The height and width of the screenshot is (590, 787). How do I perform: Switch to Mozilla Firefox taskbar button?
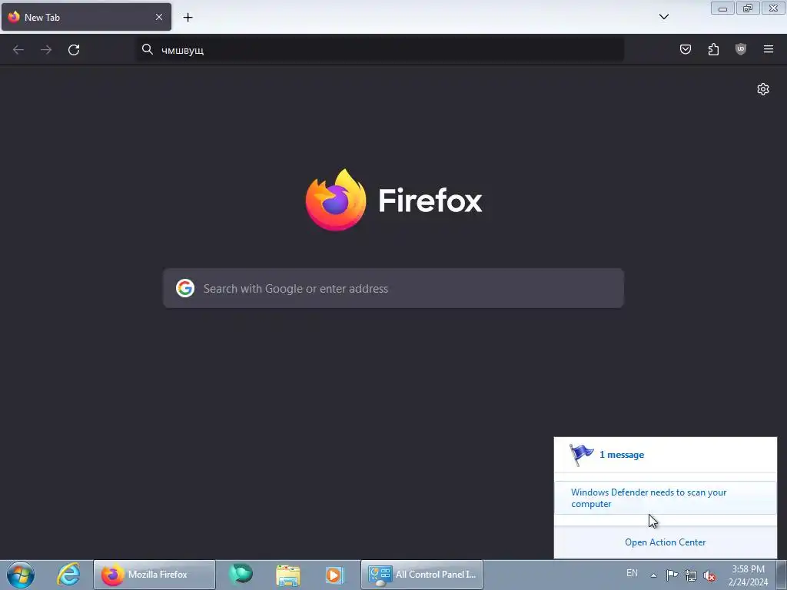(x=154, y=575)
